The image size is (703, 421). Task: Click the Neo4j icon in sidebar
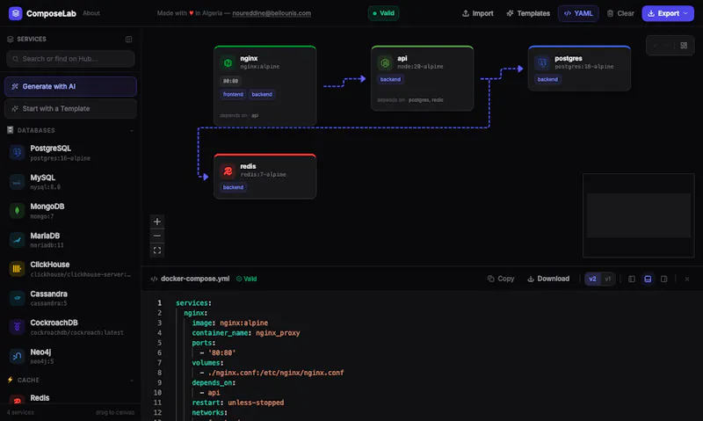[17, 356]
